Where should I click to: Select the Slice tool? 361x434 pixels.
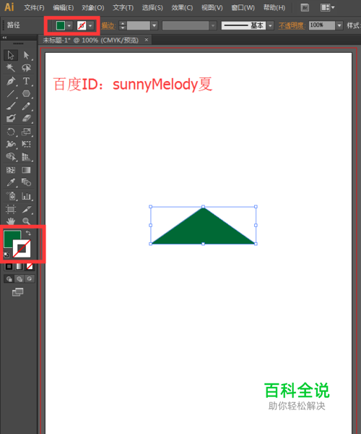pos(26,209)
